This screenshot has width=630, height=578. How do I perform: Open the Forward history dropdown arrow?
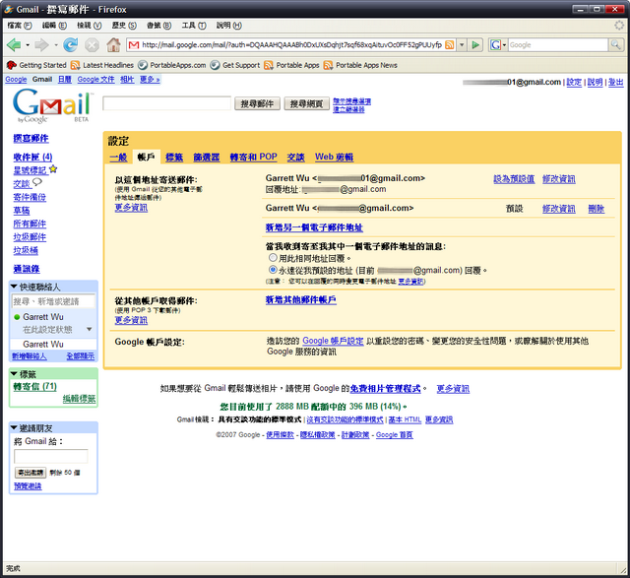click(x=55, y=45)
